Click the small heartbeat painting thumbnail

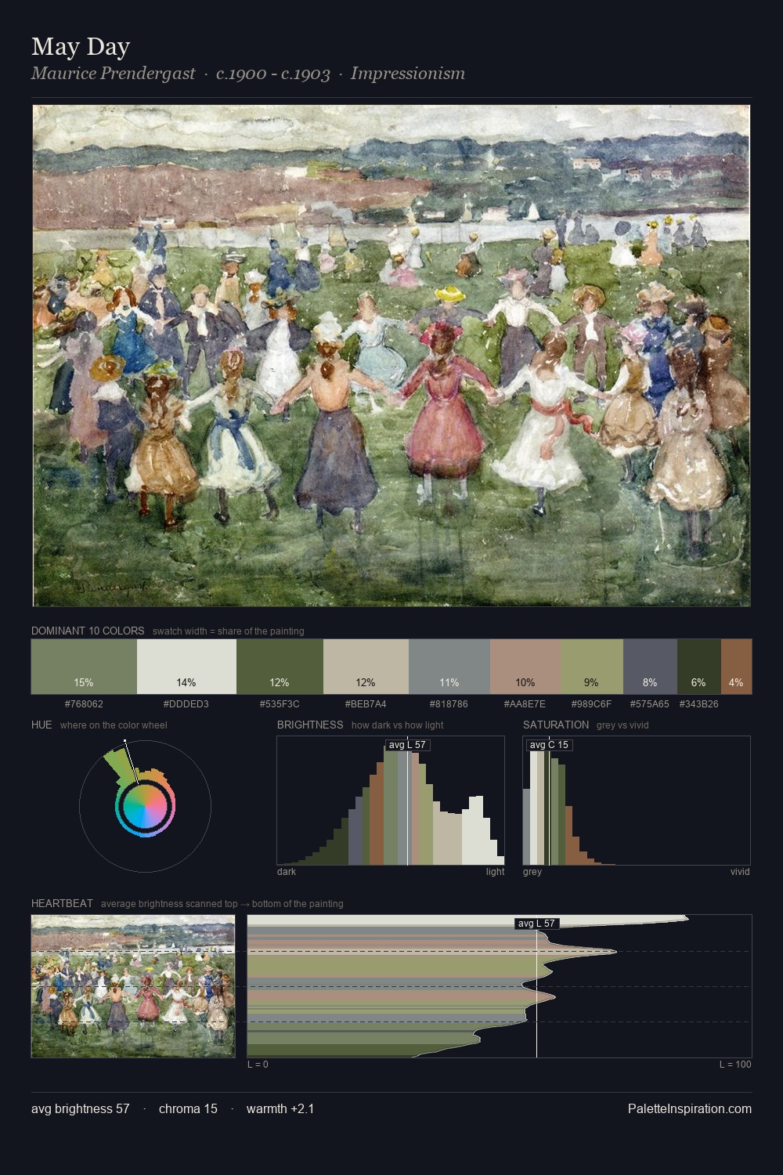[x=133, y=986]
